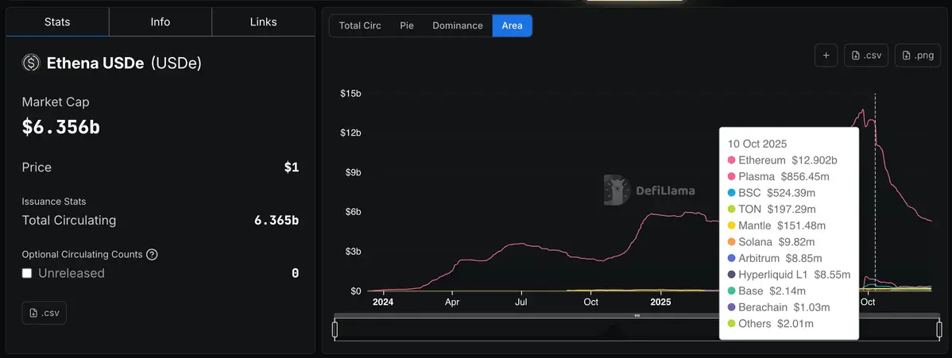This screenshot has height=358, width=952.
Task: Switch chart to Pie view
Action: tap(407, 25)
